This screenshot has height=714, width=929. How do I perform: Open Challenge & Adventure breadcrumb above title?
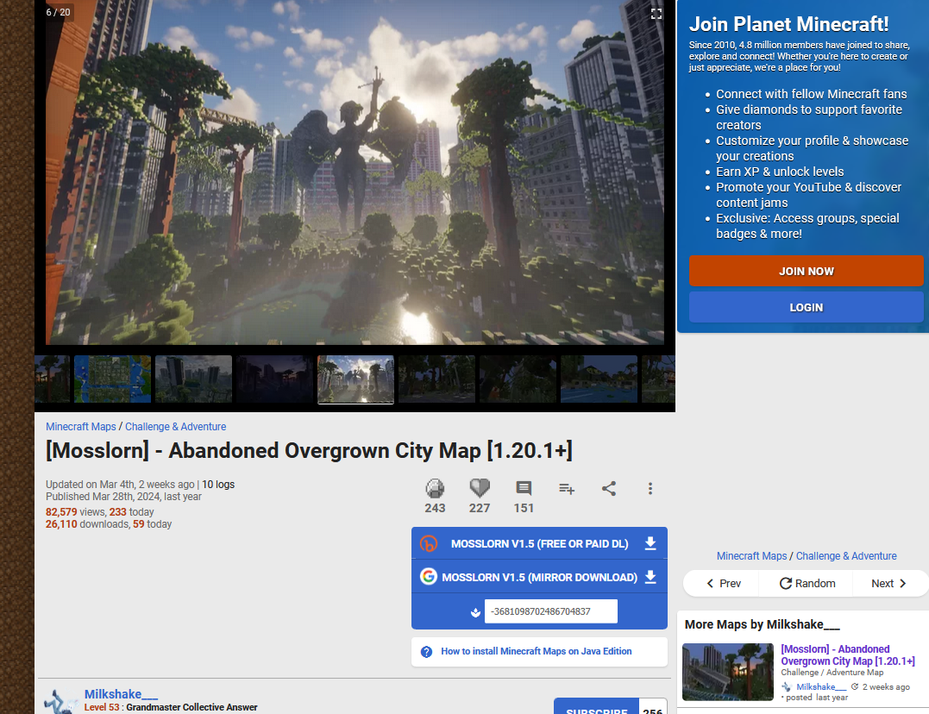[175, 427]
